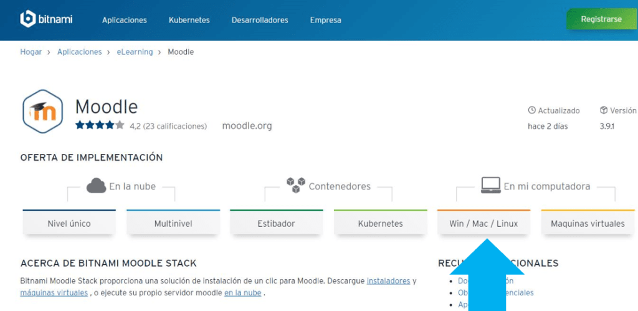This screenshot has width=638, height=311.
Task: Open the Empresa menu
Action: coord(325,20)
